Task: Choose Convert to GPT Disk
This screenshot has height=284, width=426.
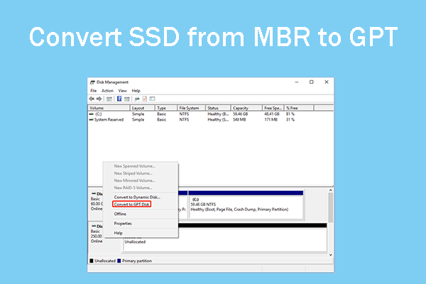Action: [132, 204]
